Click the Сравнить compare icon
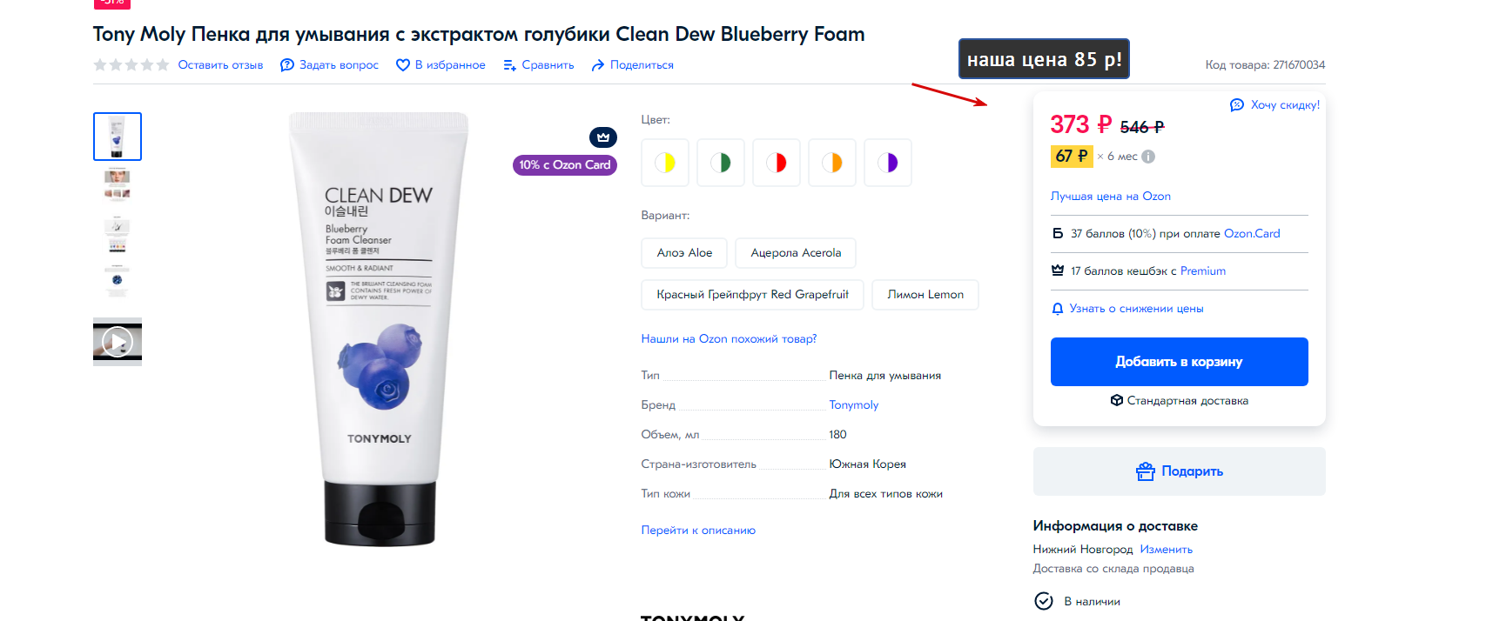The image size is (1493, 621). pyautogui.click(x=510, y=65)
